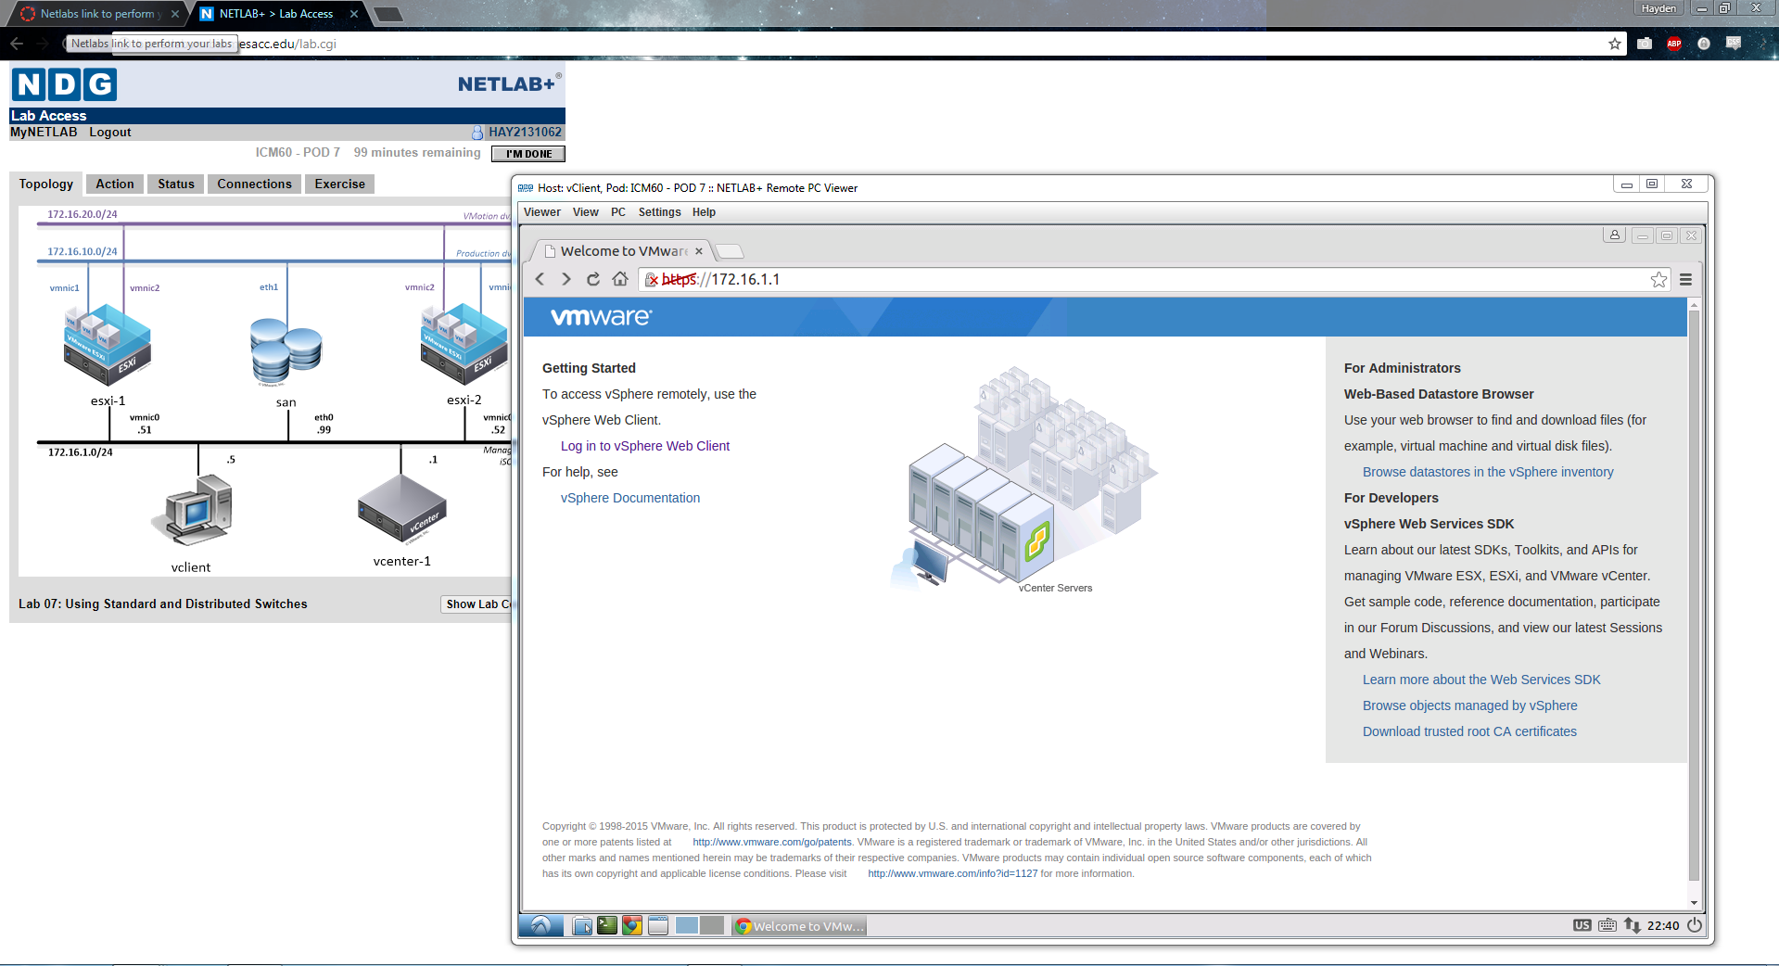
Task: Switch to second workspace in remote pager
Action: [711, 925]
